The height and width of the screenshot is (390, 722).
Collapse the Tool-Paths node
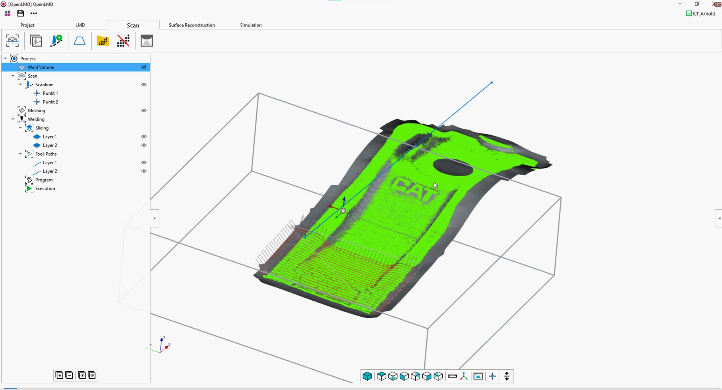(x=20, y=154)
